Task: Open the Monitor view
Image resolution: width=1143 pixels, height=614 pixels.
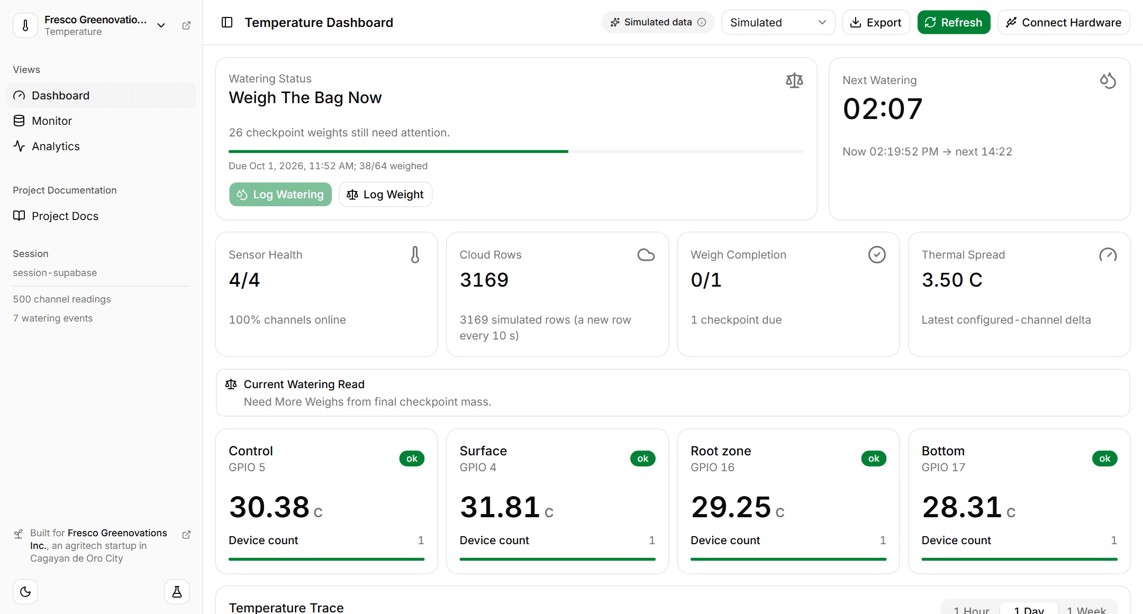Action: [101, 121]
